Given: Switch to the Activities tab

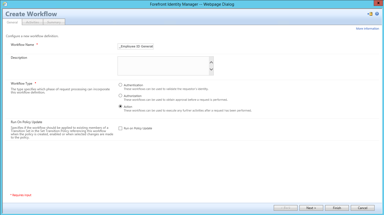Looking at the screenshot, I should pyautogui.click(x=32, y=22).
